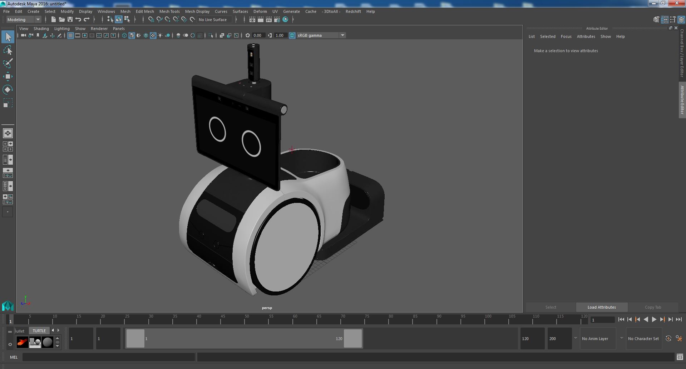The width and height of the screenshot is (686, 369).
Task: Open the Redshift menu
Action: tap(353, 11)
